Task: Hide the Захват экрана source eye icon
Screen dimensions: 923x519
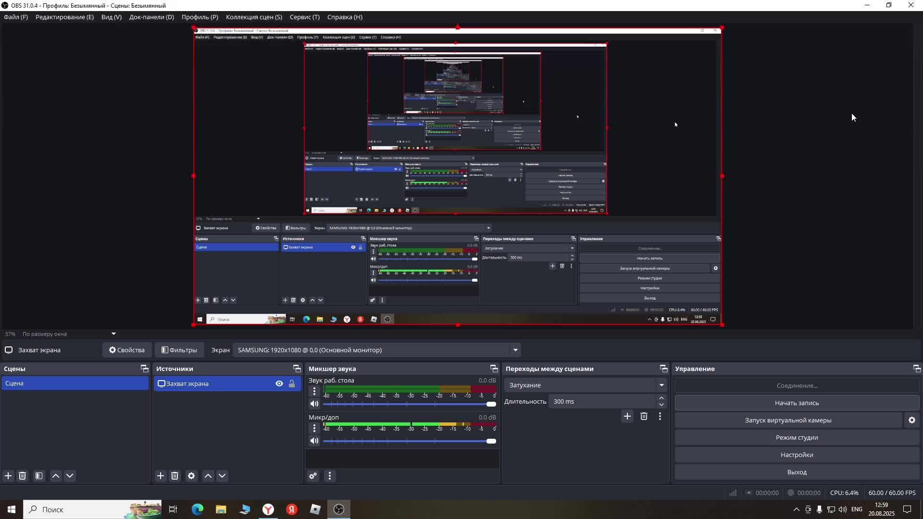Action: pyautogui.click(x=279, y=383)
